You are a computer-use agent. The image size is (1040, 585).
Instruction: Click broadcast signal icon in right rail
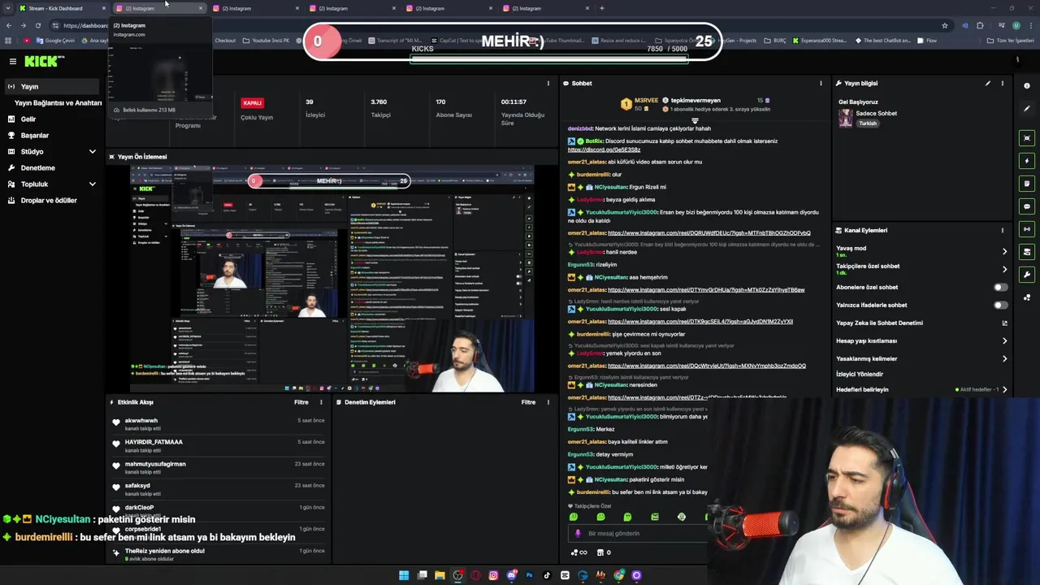(1027, 229)
